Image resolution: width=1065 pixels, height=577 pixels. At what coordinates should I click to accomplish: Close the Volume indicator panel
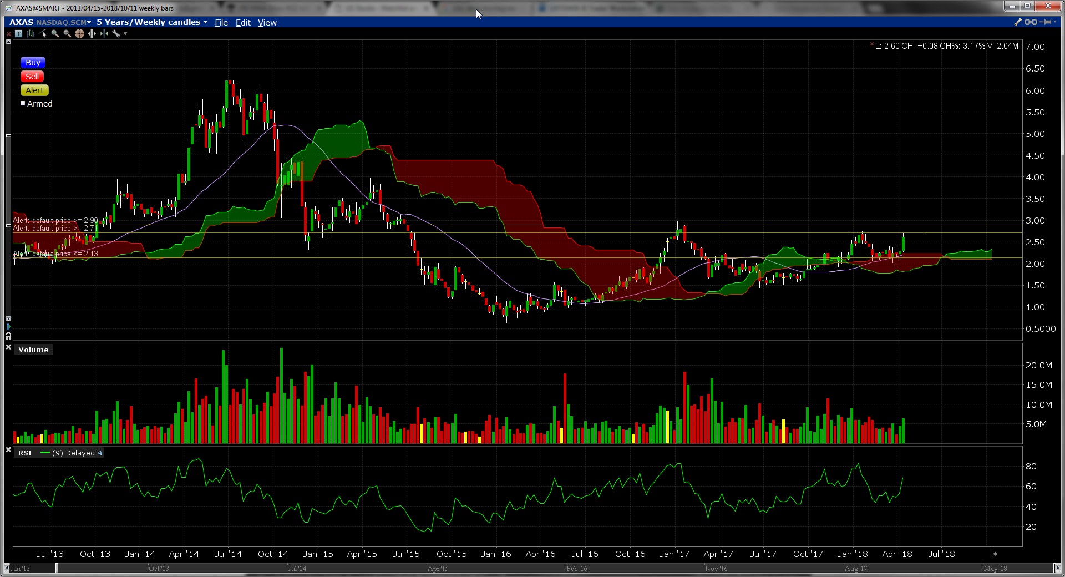click(8, 347)
